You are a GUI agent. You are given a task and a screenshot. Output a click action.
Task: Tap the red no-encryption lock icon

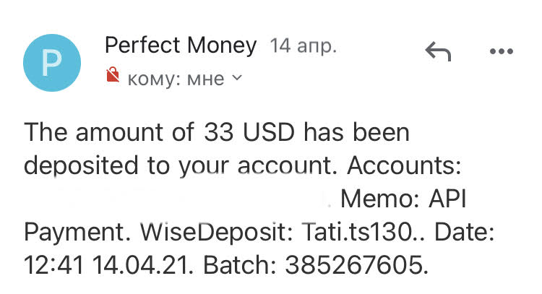click(x=112, y=75)
